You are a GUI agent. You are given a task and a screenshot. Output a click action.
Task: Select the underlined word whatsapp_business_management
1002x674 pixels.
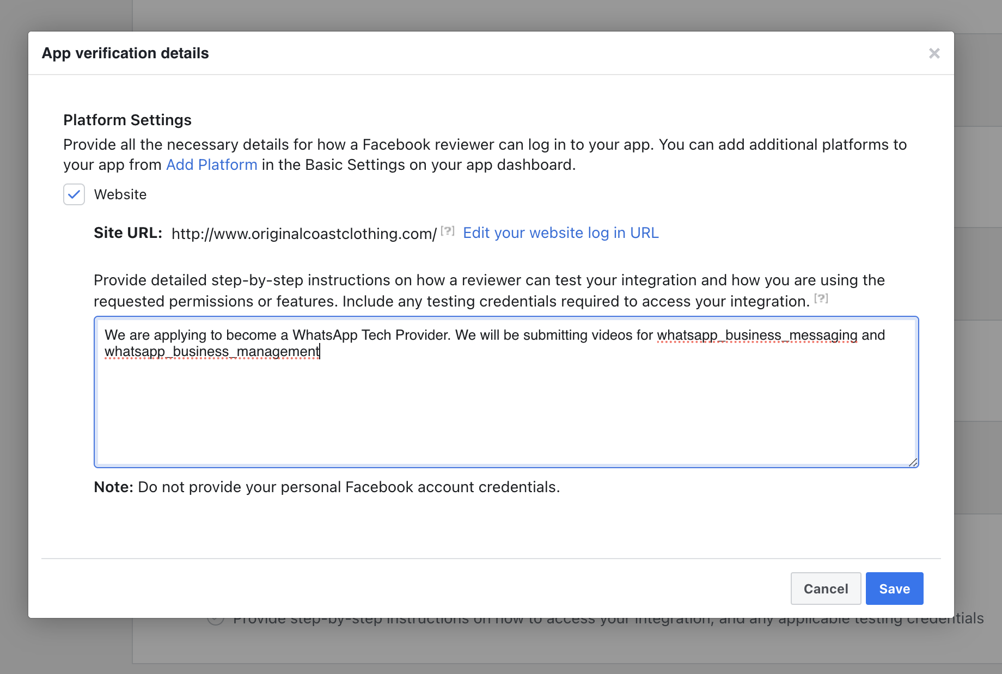[211, 352]
